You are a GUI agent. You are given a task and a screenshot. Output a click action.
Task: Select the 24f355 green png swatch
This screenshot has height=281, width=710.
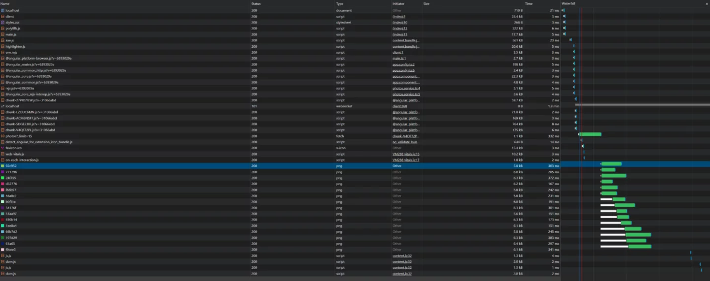[x=2, y=178]
